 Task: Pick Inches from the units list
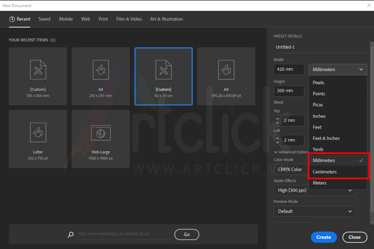(x=319, y=116)
